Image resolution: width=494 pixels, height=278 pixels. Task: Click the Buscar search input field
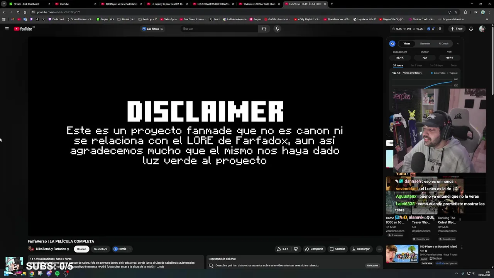click(x=219, y=29)
